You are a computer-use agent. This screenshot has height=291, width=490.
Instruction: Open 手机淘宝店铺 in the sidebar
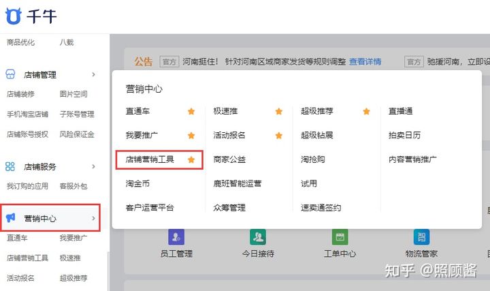[27, 114]
